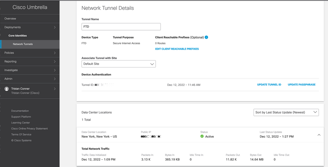Select Core Identities in the sidebar

[x=18, y=36]
